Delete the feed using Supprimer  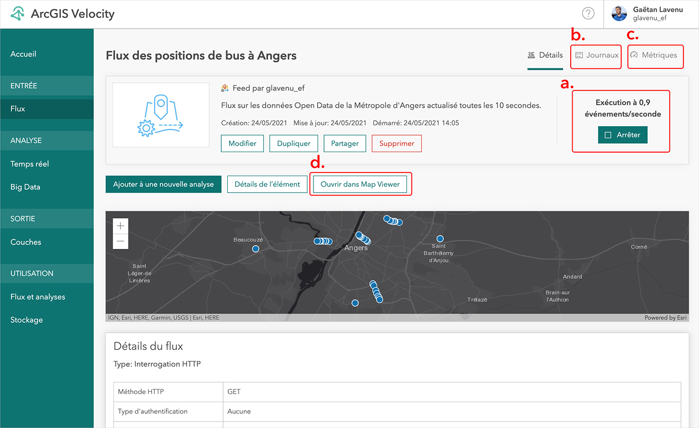[x=396, y=143]
